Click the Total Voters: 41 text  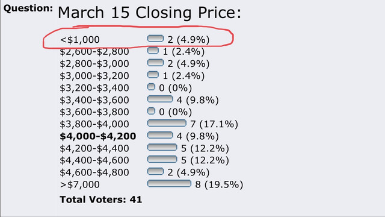(101, 200)
